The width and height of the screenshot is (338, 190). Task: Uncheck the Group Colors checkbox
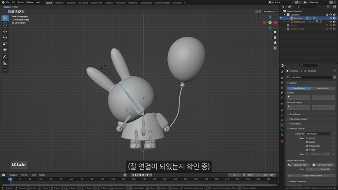(307, 146)
